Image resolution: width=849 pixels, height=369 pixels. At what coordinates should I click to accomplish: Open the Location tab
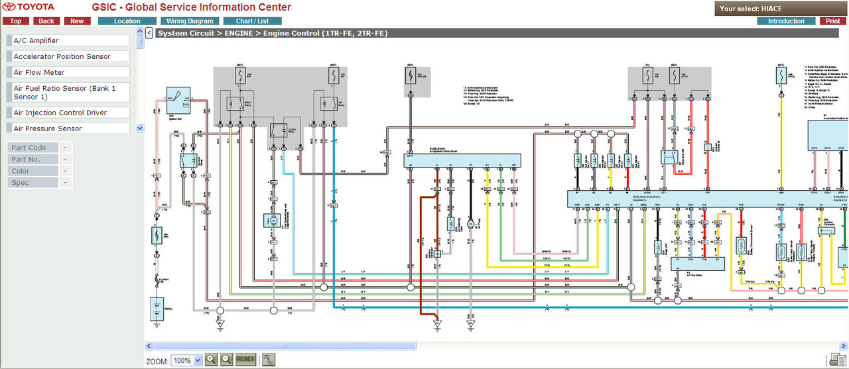click(x=127, y=21)
